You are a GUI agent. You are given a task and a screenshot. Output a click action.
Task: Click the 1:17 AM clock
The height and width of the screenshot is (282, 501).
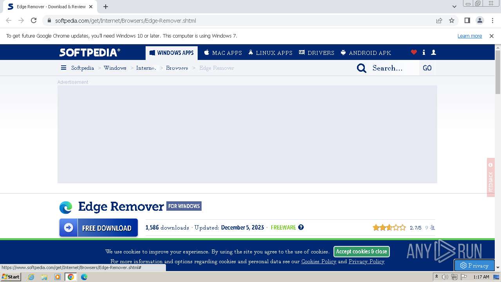[481, 277]
